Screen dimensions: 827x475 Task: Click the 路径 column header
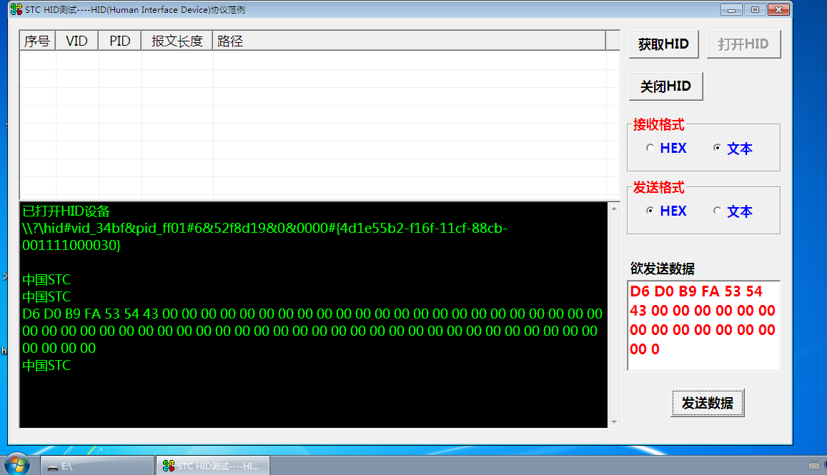[409, 41]
